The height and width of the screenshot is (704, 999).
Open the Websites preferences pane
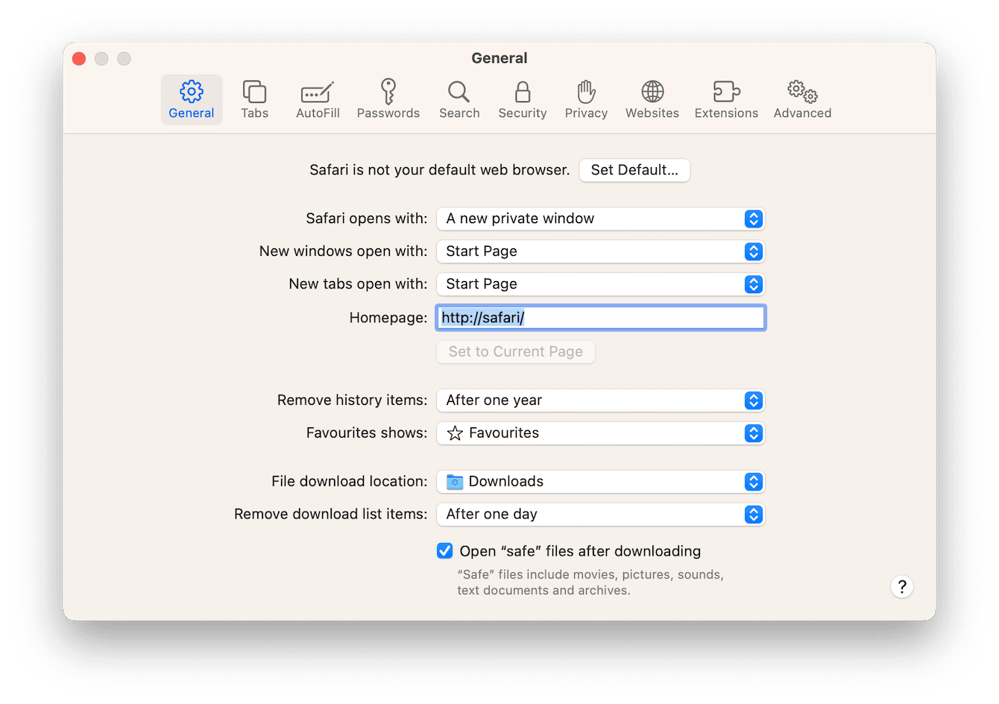pyautogui.click(x=652, y=99)
